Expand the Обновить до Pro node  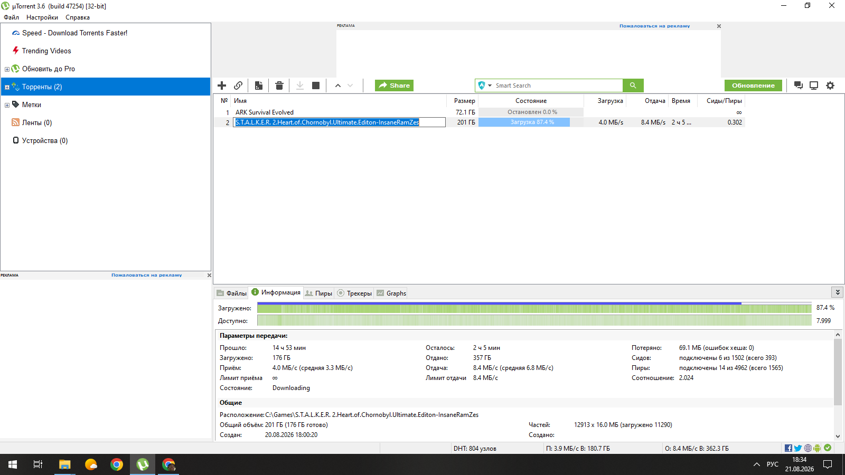(7, 69)
